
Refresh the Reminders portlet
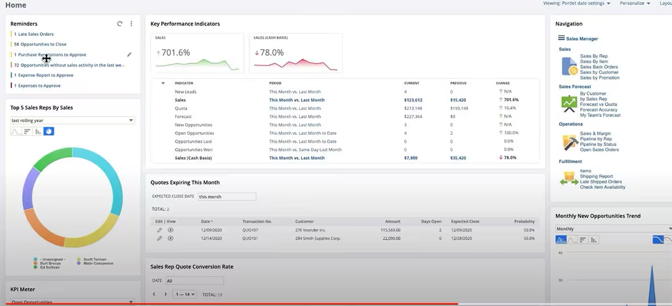[120, 24]
